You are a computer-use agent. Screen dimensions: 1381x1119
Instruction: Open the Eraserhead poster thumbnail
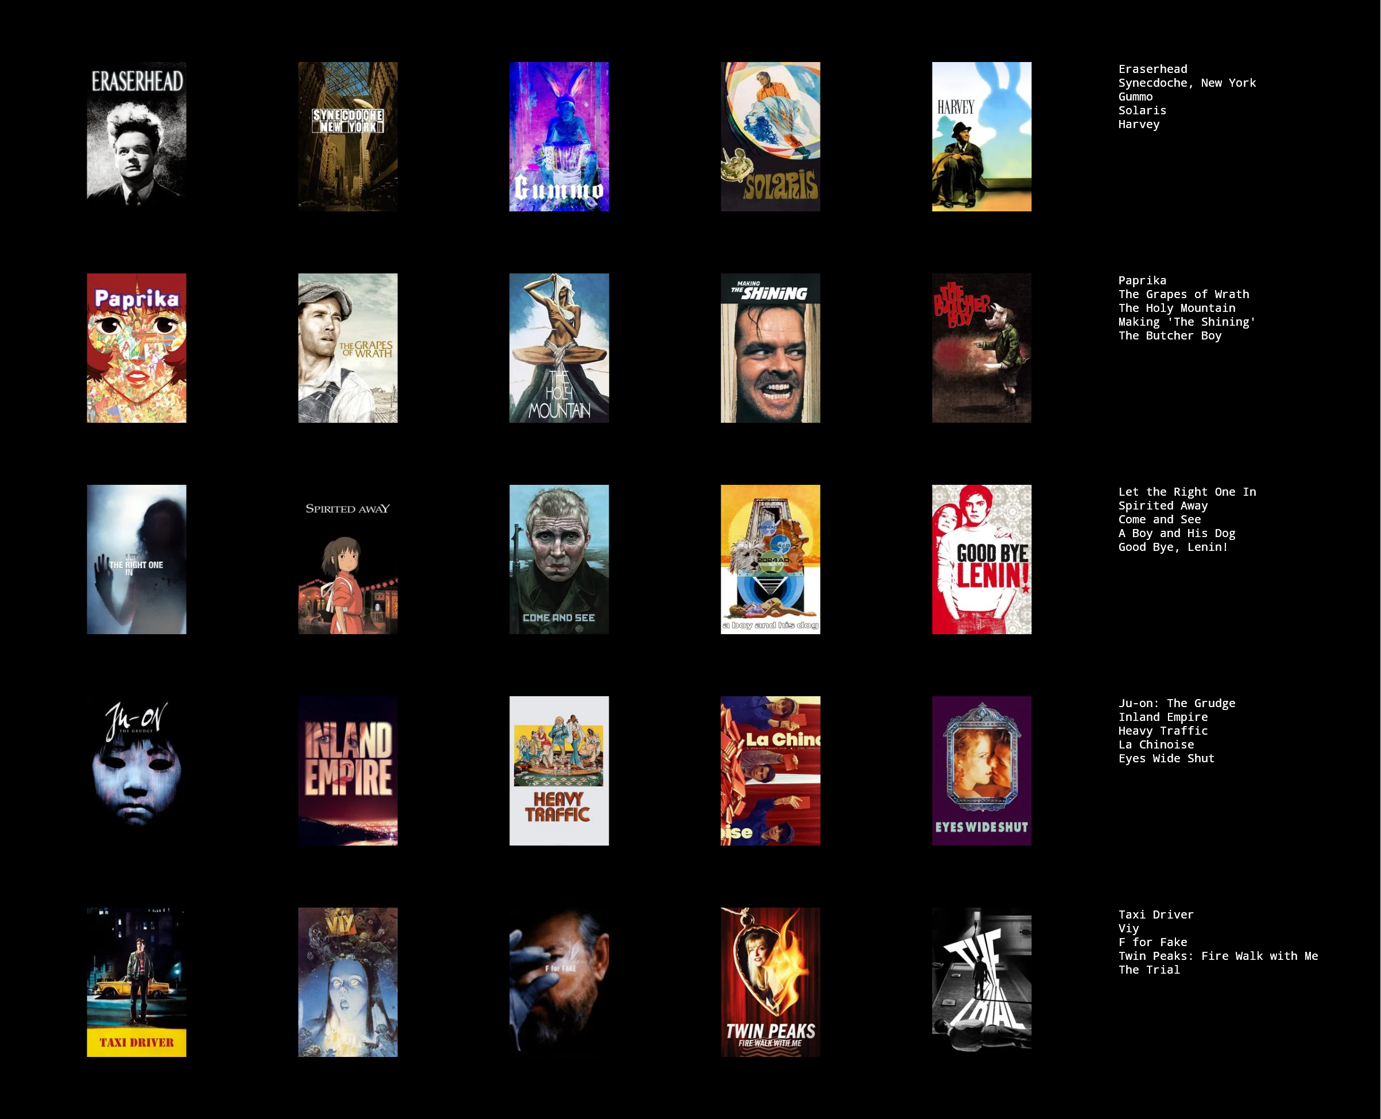coord(137,137)
